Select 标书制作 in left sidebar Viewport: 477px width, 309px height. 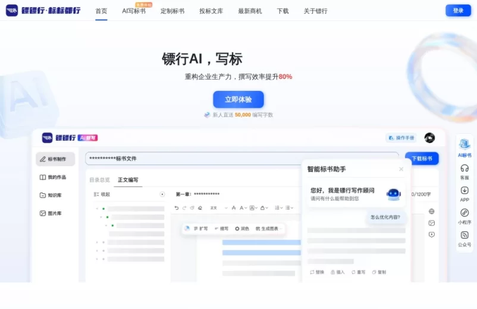tap(55, 159)
